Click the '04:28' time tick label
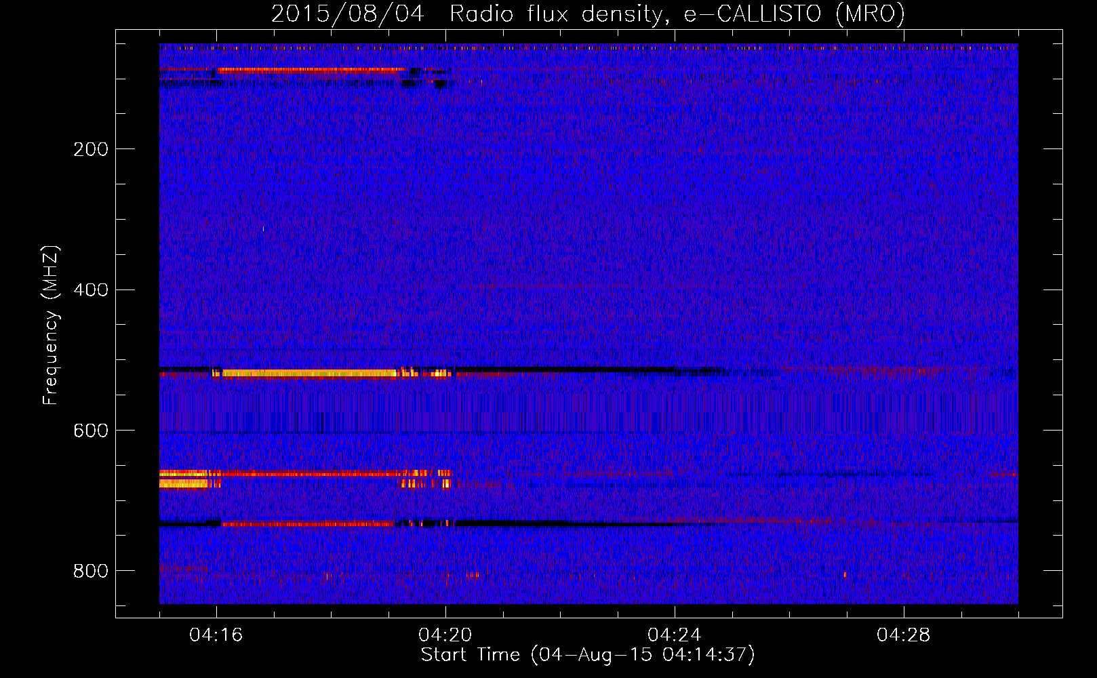This screenshot has height=678, width=1097. [904, 635]
